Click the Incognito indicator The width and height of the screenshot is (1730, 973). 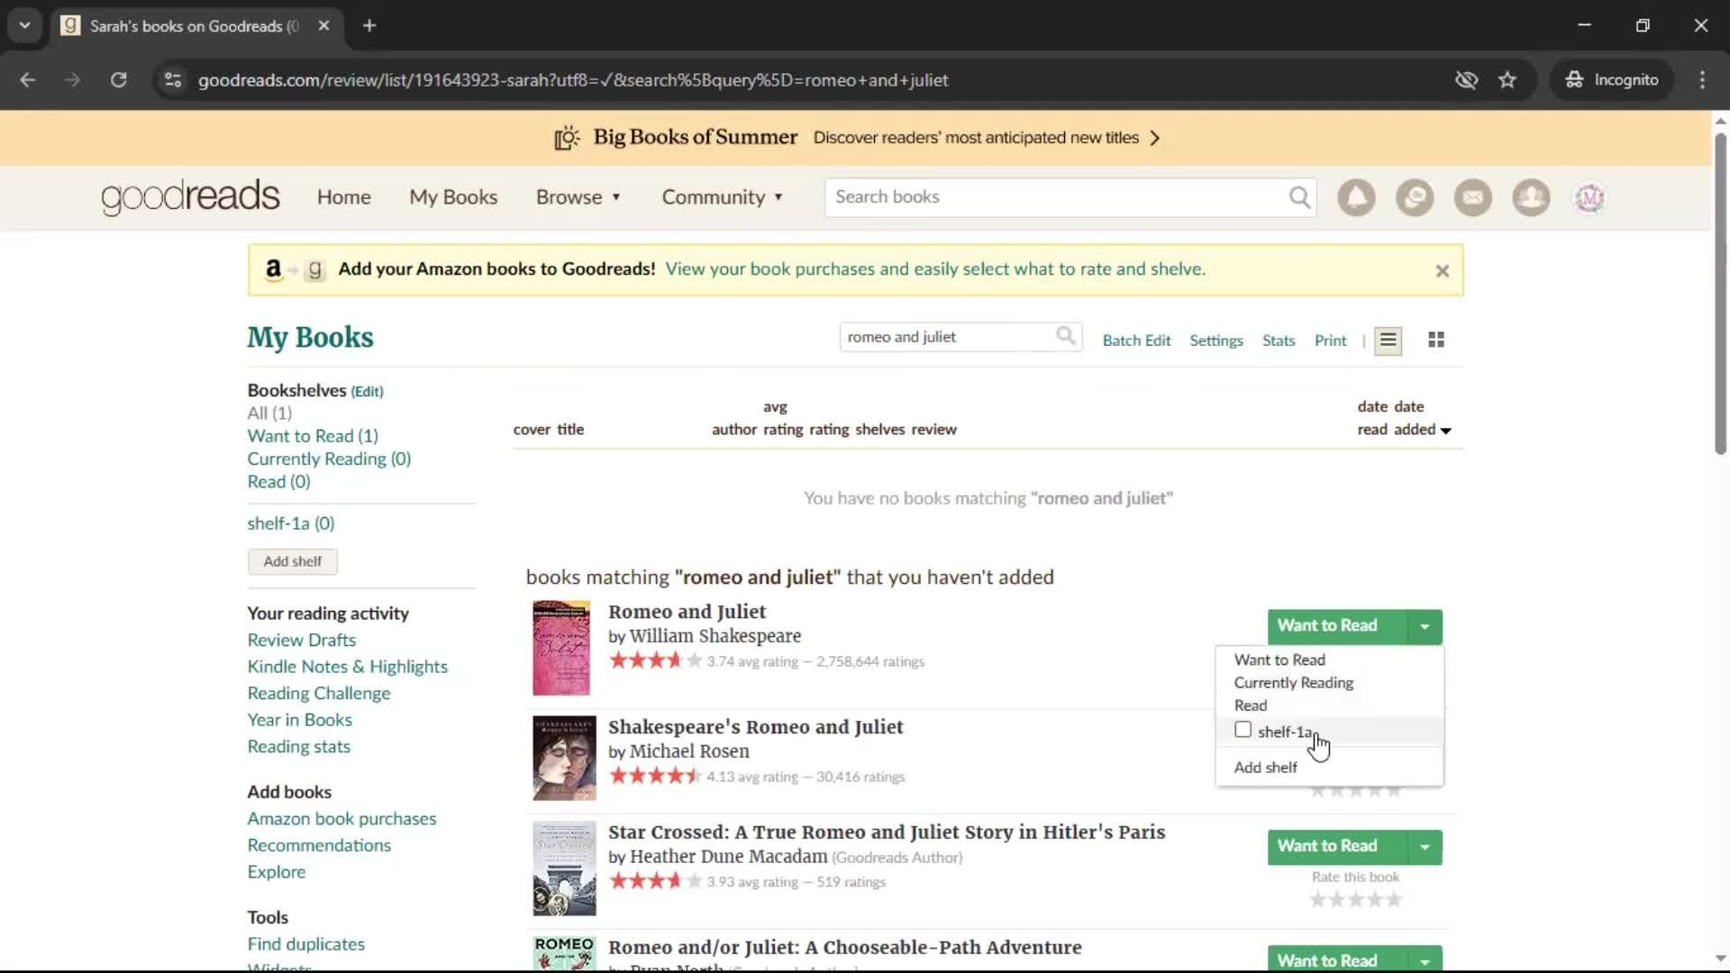click(x=1612, y=80)
